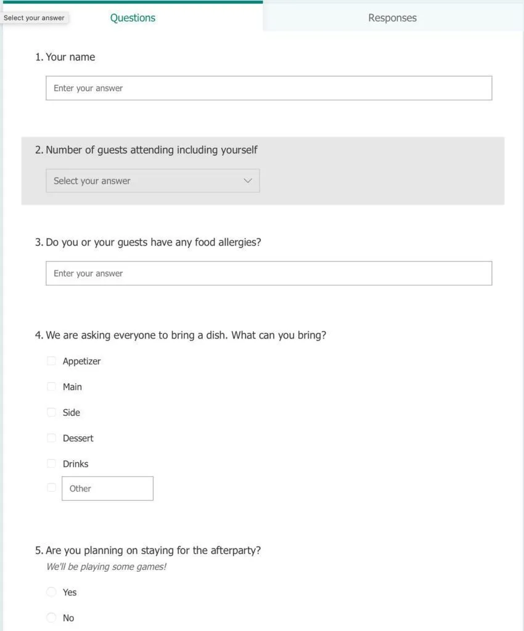Open the number of guests dropdown

coord(152,181)
